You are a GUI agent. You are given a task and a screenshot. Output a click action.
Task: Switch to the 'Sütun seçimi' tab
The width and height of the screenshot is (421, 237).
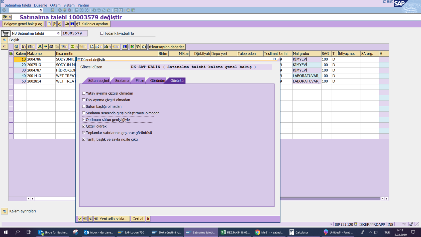pyautogui.click(x=98, y=81)
